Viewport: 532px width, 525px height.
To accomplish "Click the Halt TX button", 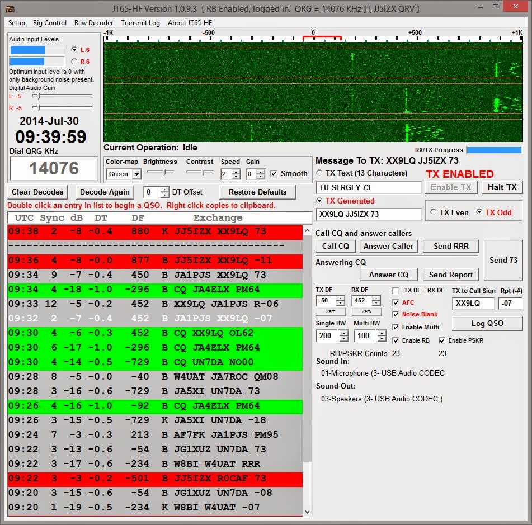I will click(502, 187).
